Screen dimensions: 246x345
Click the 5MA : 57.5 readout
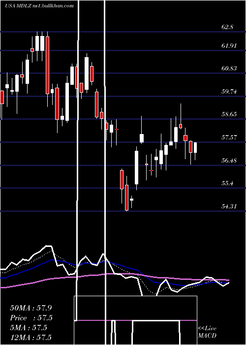click(x=29, y=328)
